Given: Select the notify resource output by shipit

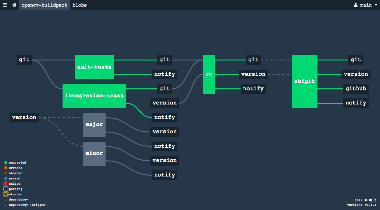Looking at the screenshot, I should click(x=356, y=103).
